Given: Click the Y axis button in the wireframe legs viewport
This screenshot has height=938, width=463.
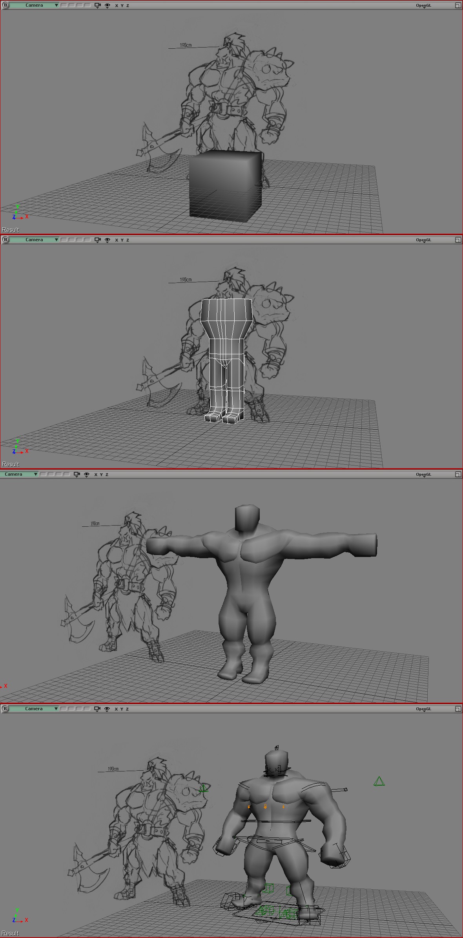Looking at the screenshot, I should [122, 240].
